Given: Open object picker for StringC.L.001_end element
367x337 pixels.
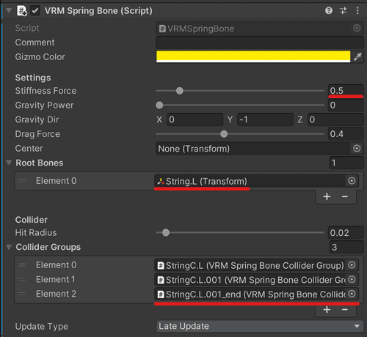Looking at the screenshot, I should [352, 294].
